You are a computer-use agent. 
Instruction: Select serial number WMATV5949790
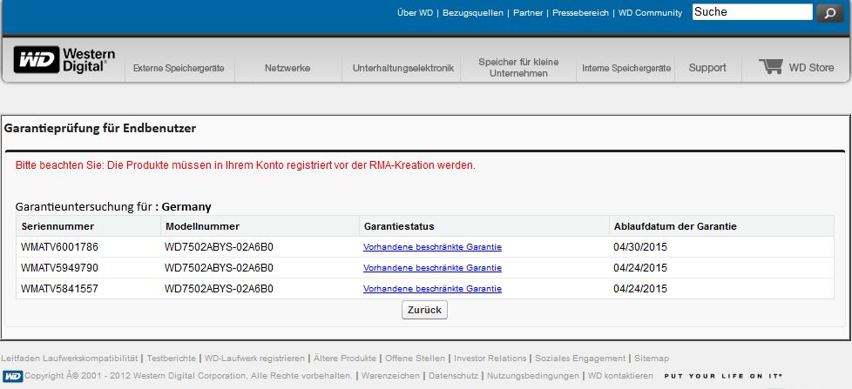59,268
